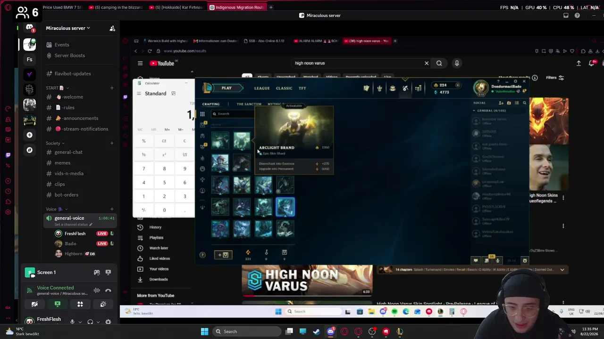
Task: Open League client settings gear at bottom
Action: (x=525, y=260)
